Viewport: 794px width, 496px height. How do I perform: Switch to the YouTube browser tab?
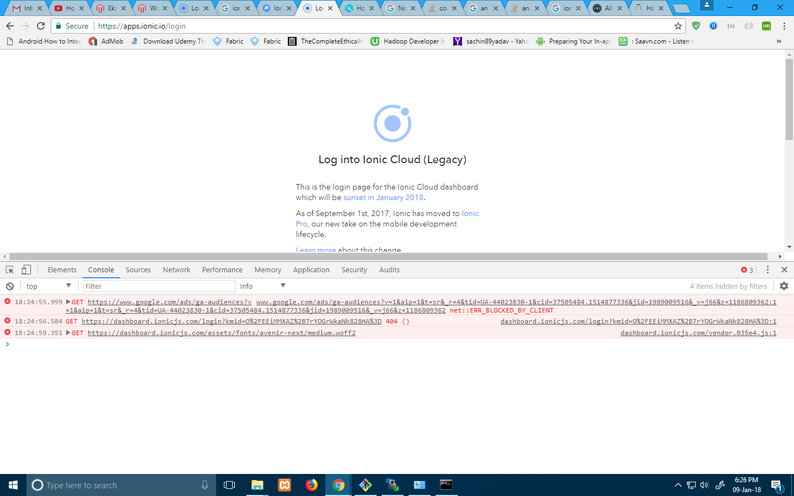(x=68, y=8)
